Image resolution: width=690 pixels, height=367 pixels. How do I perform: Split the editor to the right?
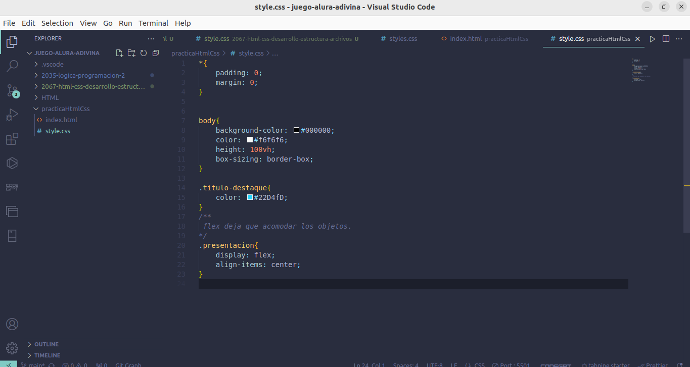pos(666,39)
